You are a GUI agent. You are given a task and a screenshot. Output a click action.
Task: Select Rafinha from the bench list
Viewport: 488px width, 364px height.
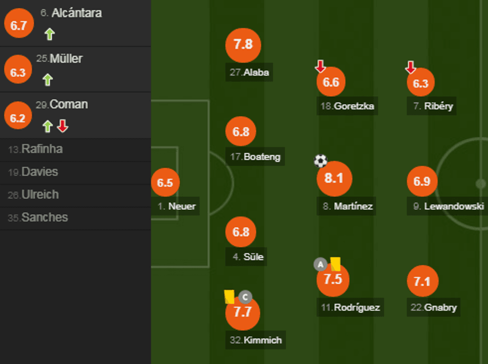[x=42, y=149]
